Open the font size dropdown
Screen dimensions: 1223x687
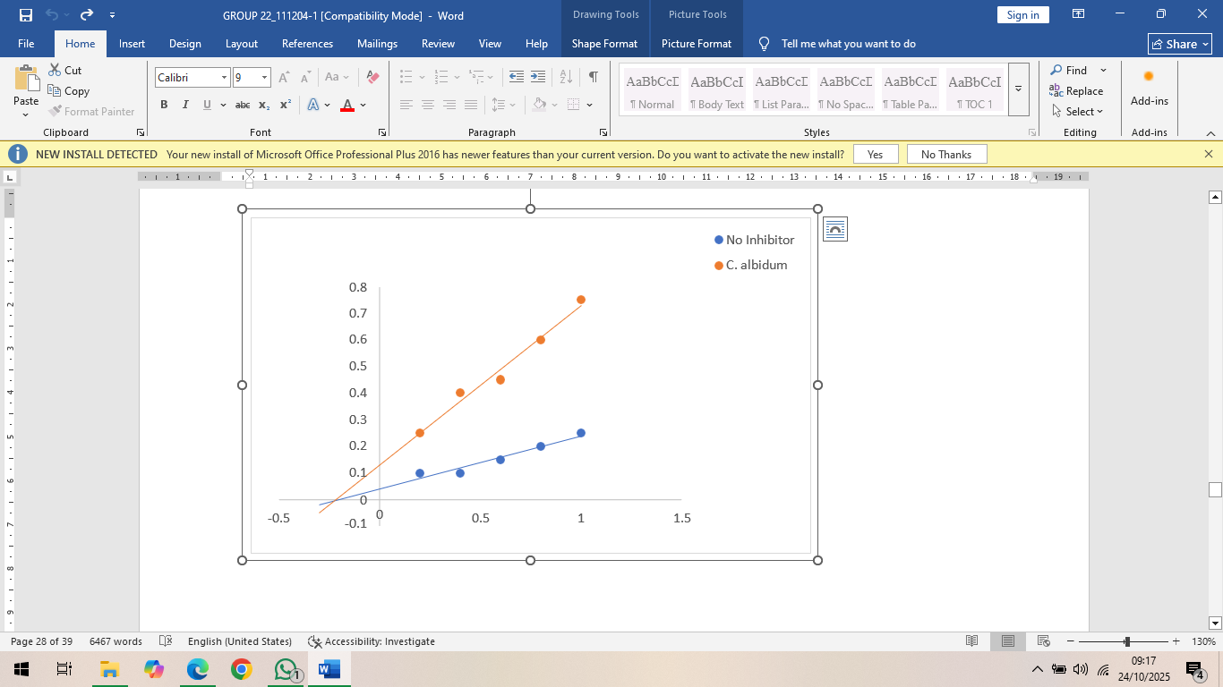264,78
